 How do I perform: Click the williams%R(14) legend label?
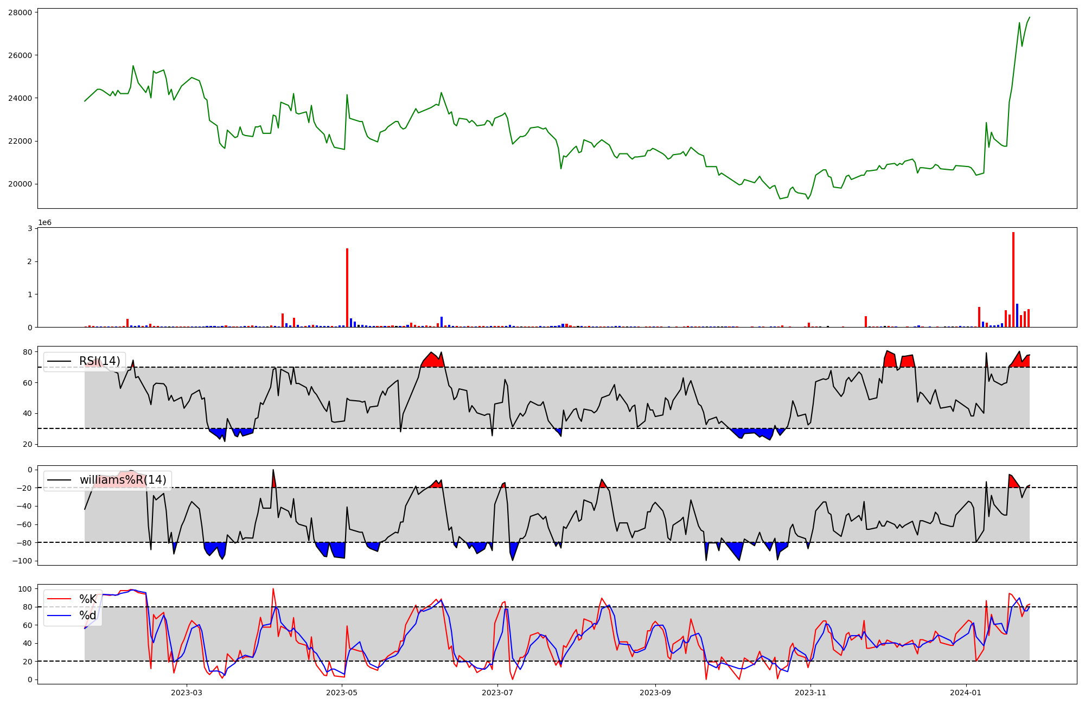click(123, 480)
